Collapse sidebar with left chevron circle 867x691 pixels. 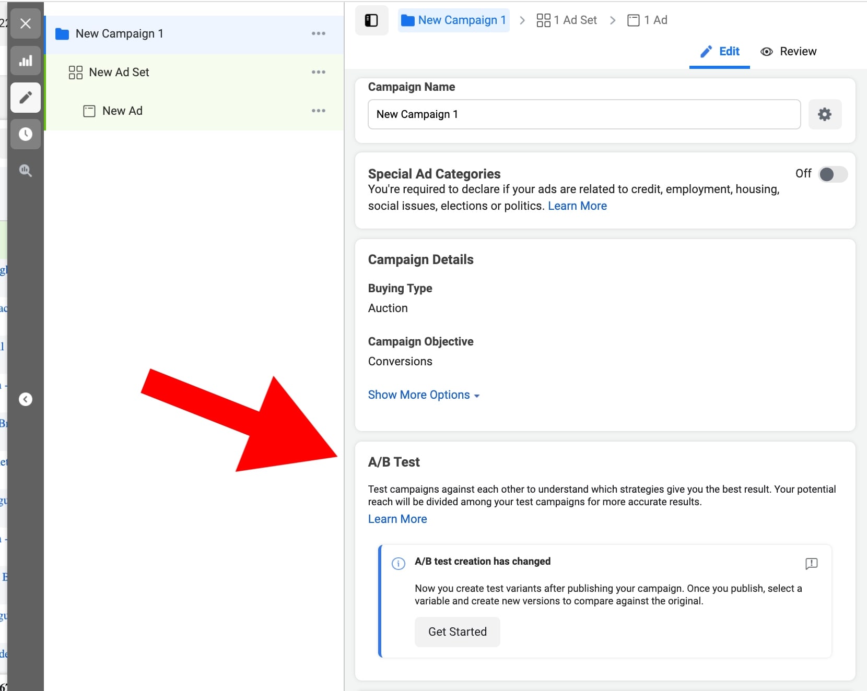tap(25, 399)
